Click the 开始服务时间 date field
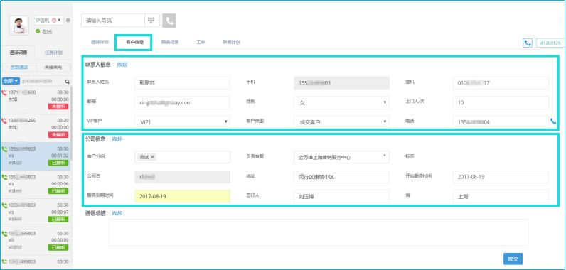Image resolution: width=566 pixels, height=270 pixels. [501, 177]
